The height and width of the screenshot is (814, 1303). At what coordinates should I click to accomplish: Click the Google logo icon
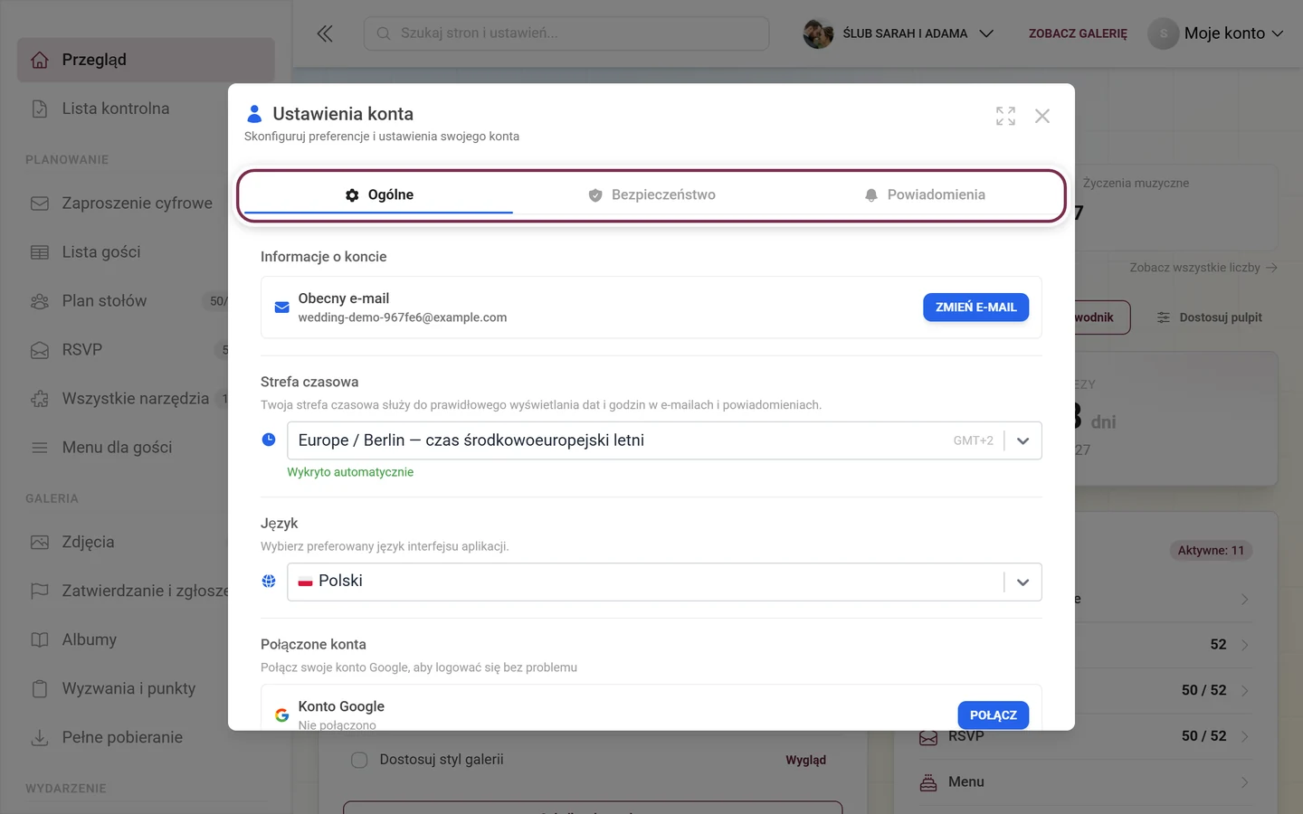tap(281, 715)
